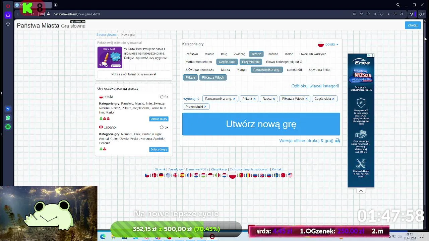The height and width of the screenshot is (241, 429).
Task: Toggle the Zwierzę category
Action: (x=239, y=54)
